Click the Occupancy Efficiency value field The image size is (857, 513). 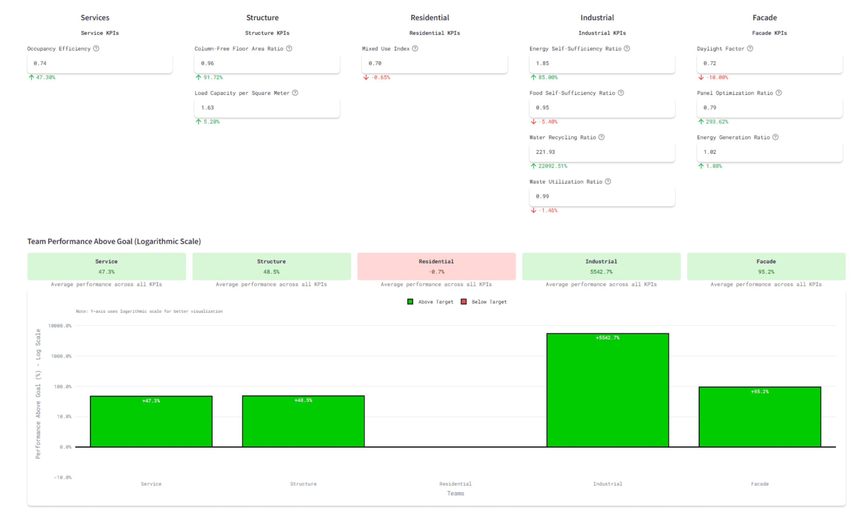[x=100, y=63]
